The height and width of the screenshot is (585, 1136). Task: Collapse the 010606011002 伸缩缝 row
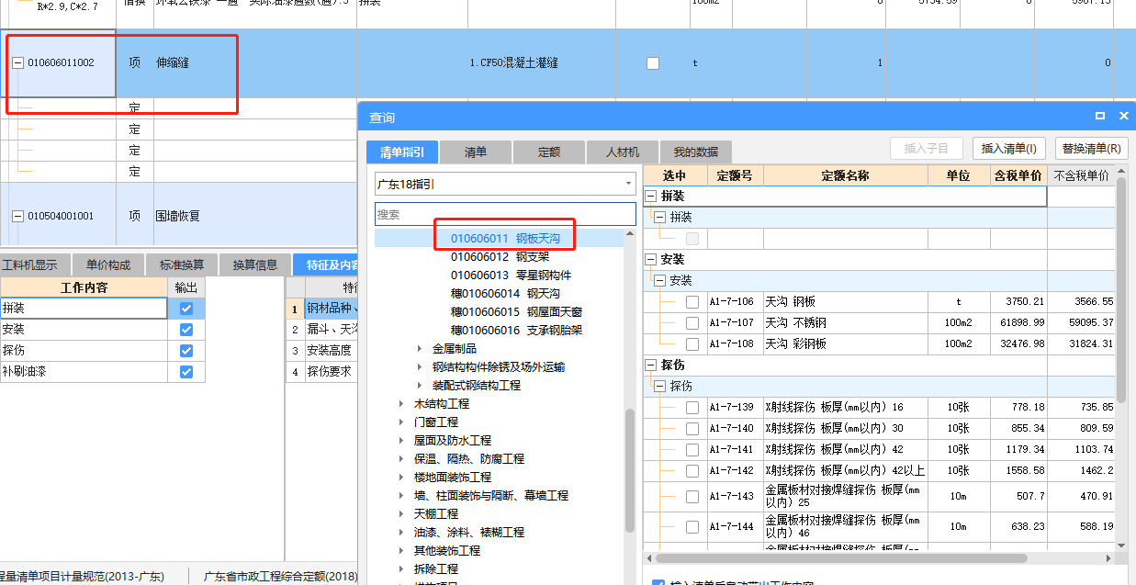pos(17,63)
